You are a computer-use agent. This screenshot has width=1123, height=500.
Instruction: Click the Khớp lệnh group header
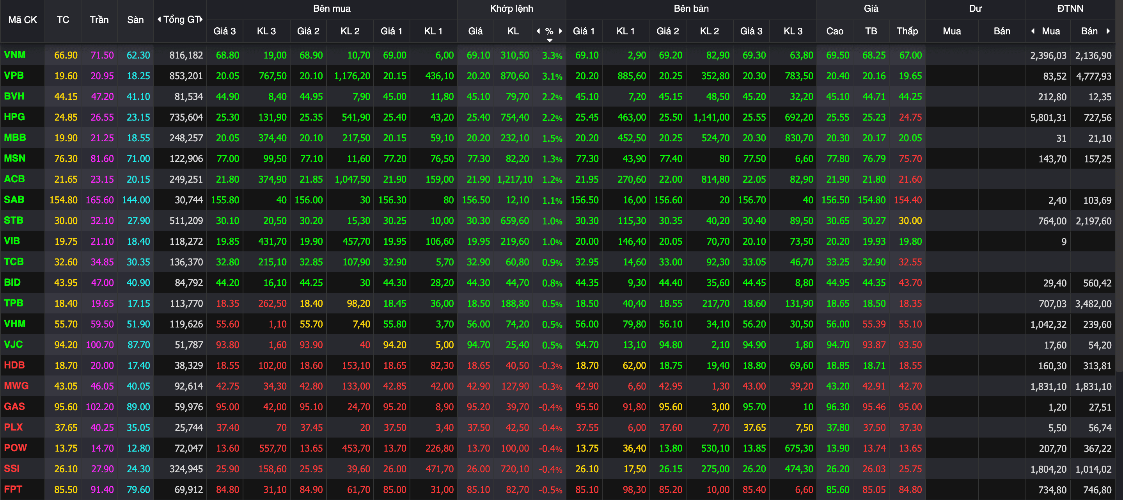click(x=511, y=9)
